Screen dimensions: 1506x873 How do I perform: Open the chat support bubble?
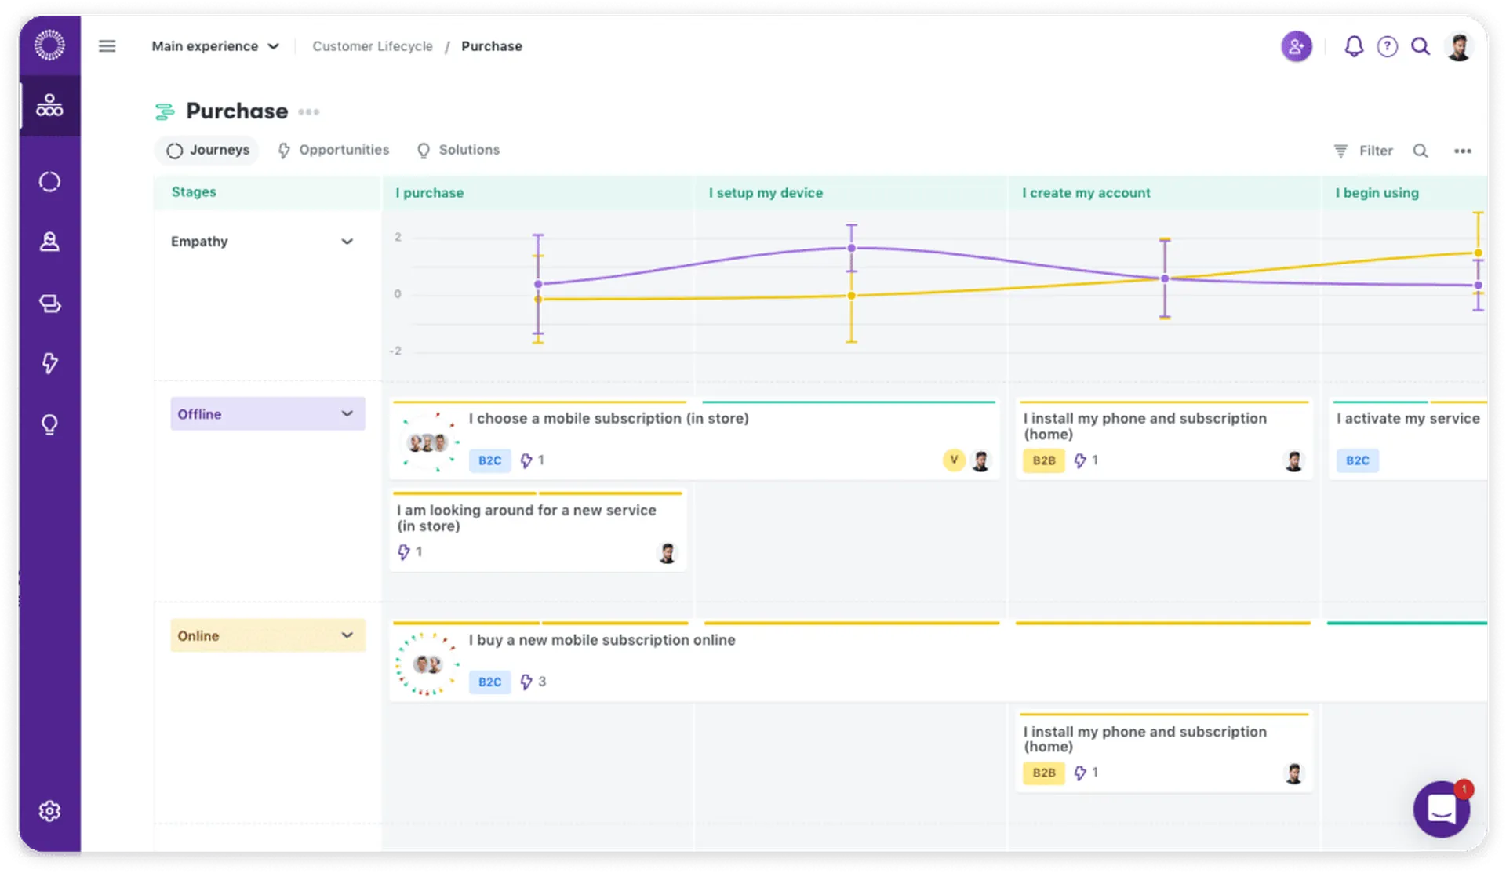pos(1442,809)
